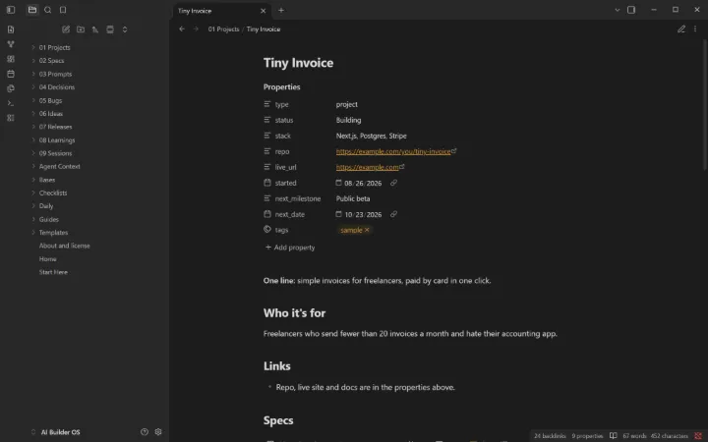Select the Tiny Invoice tab

(x=220, y=11)
